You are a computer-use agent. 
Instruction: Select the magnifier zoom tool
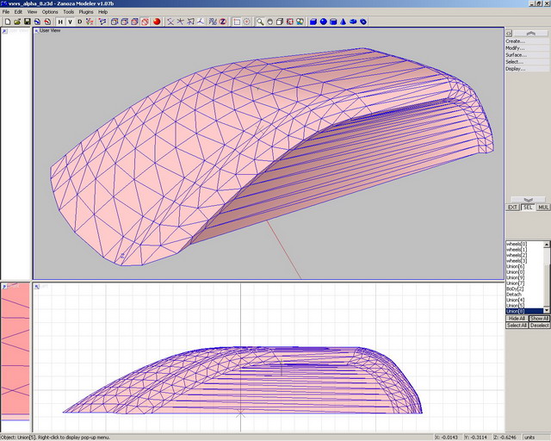click(259, 22)
